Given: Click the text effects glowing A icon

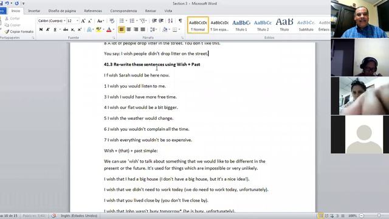Looking at the screenshot, I should 89,30.
